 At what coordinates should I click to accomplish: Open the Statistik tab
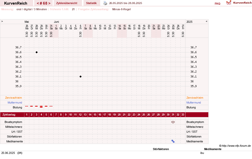pyautogui.click(x=91, y=3)
